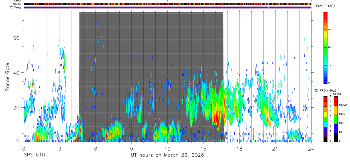Click the 1000 label on NOISE legend
The width and height of the screenshot is (350, 161).
(x=342, y=114)
